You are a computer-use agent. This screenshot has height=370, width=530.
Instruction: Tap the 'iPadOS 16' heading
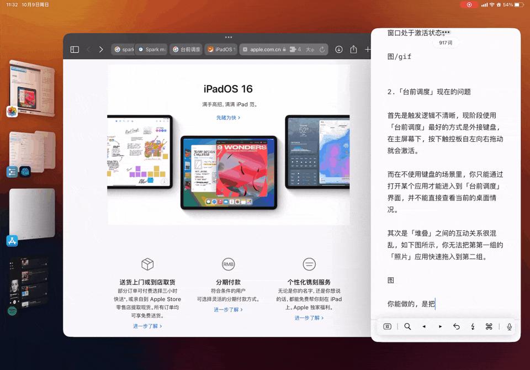pyautogui.click(x=228, y=88)
